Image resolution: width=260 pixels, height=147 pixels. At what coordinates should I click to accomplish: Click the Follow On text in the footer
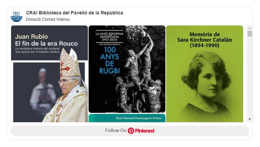[x=116, y=131]
